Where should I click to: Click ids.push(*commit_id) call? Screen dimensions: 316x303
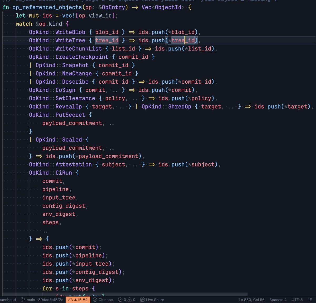click(181, 82)
